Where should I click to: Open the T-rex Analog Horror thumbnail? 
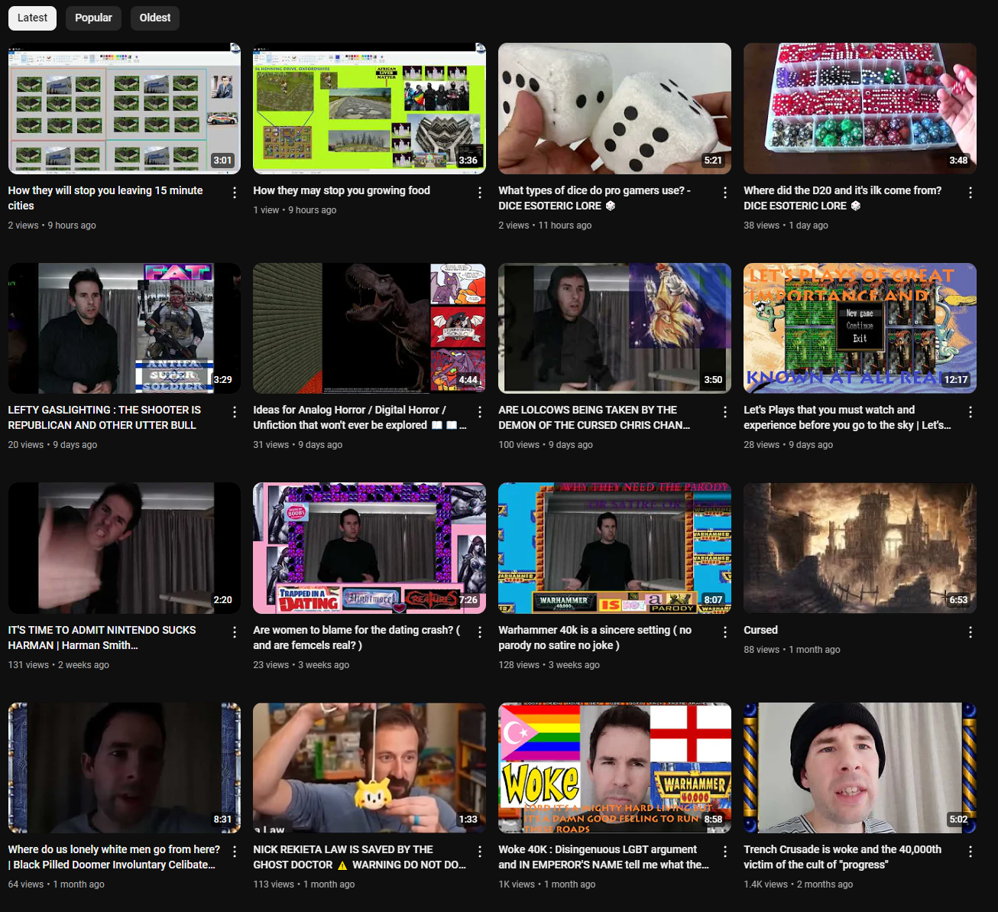pyautogui.click(x=369, y=328)
